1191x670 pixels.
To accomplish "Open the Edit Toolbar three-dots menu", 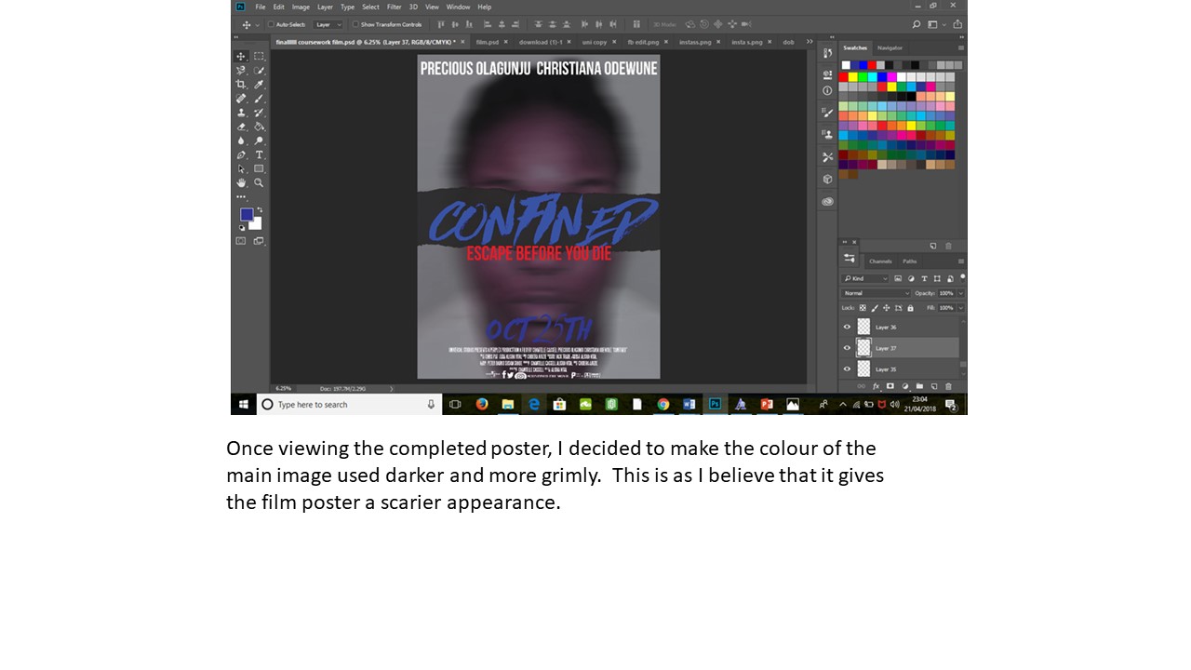I will click(x=241, y=196).
